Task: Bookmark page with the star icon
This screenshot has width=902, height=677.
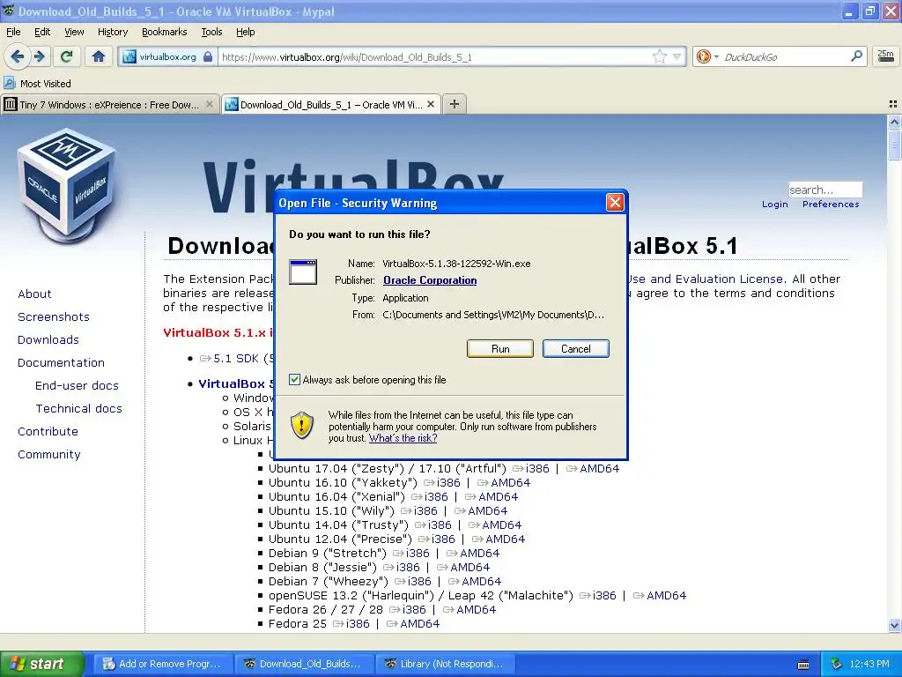Action: coord(659,56)
